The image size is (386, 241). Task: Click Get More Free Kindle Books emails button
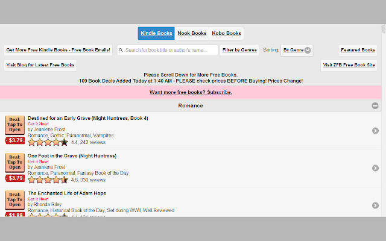click(58, 50)
